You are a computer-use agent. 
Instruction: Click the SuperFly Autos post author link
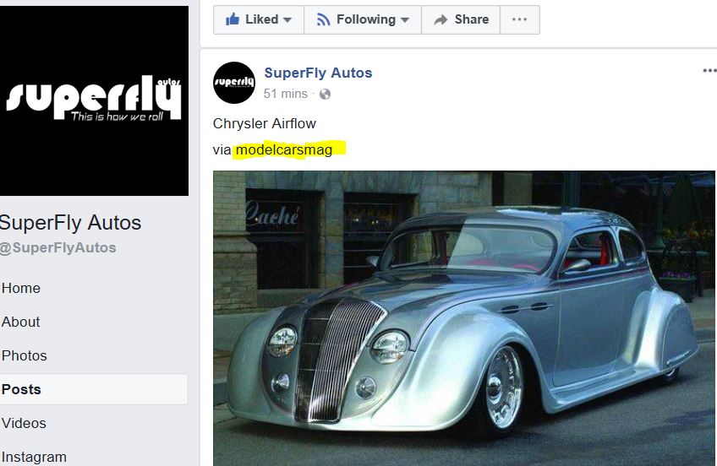(x=318, y=73)
